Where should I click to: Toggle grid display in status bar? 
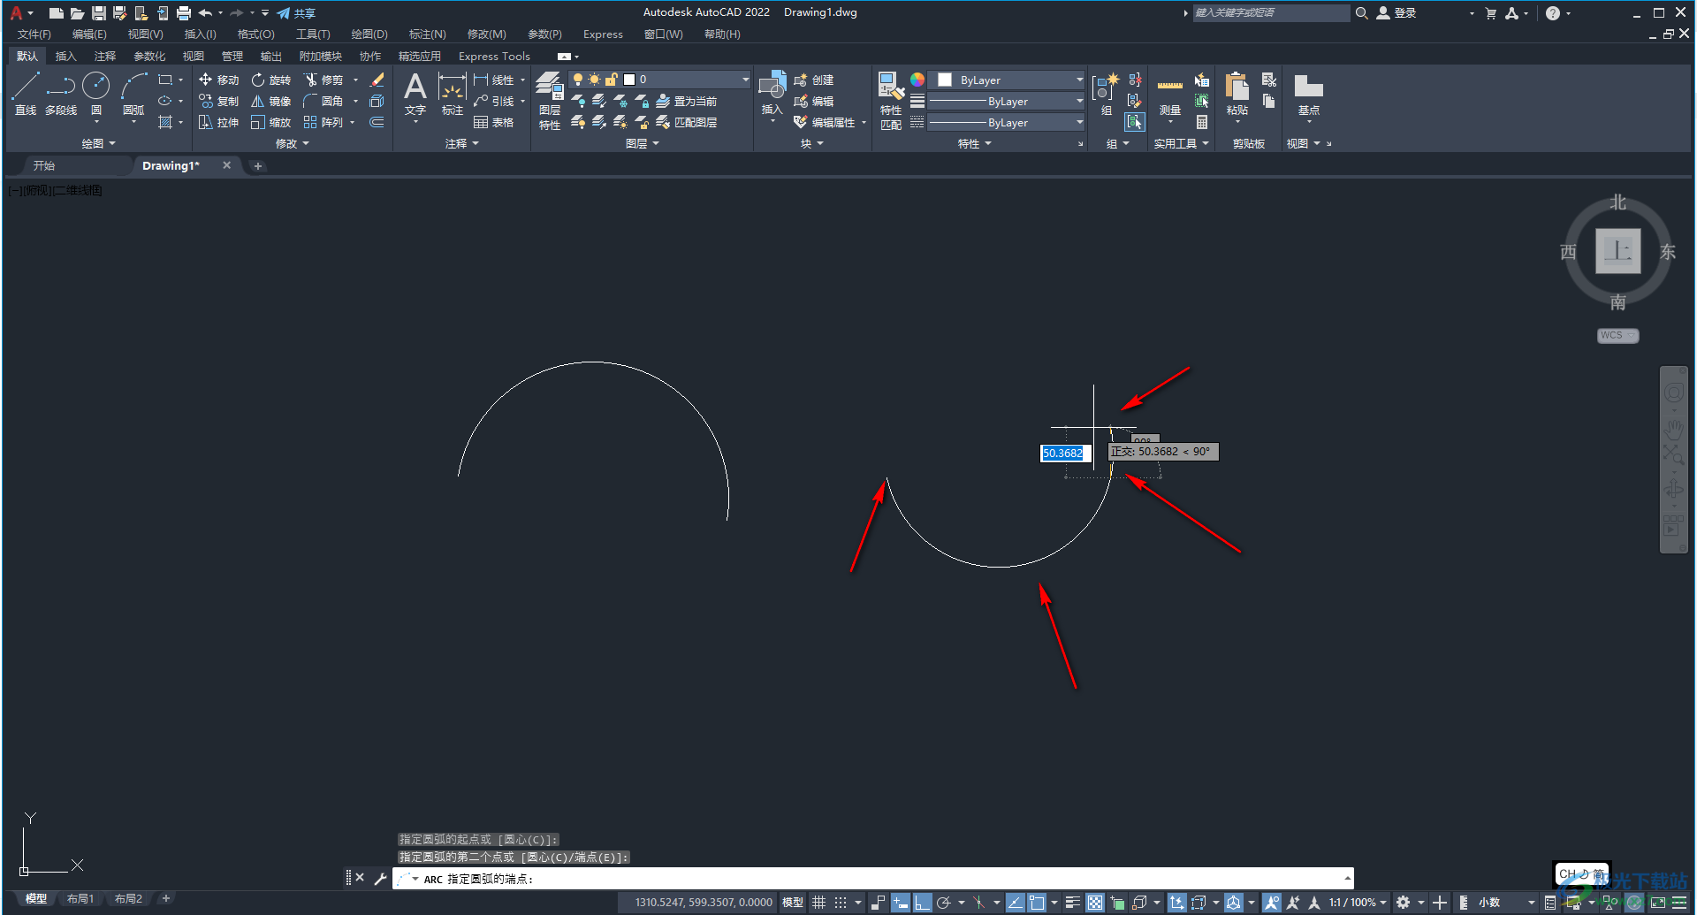point(819,903)
